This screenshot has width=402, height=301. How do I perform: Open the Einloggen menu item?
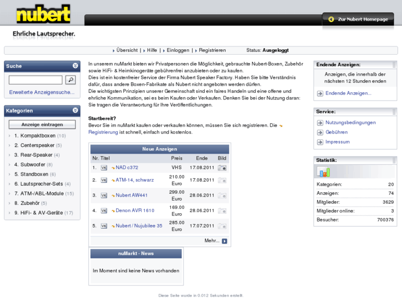(178, 50)
